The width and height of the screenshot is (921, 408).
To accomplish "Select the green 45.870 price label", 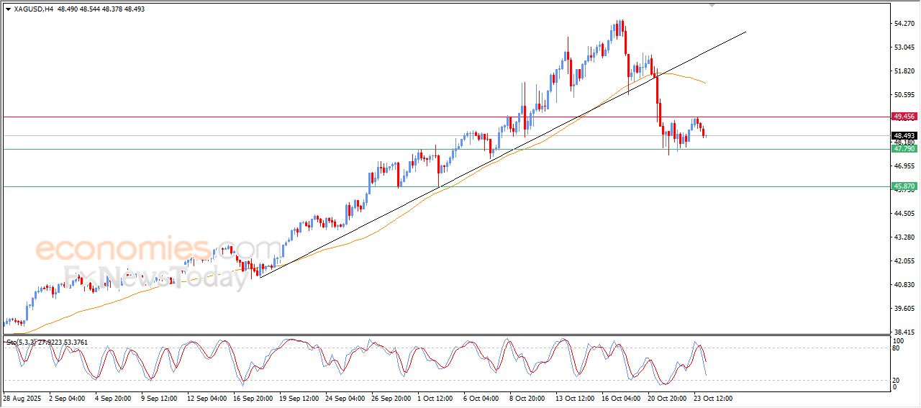I will click(903, 186).
